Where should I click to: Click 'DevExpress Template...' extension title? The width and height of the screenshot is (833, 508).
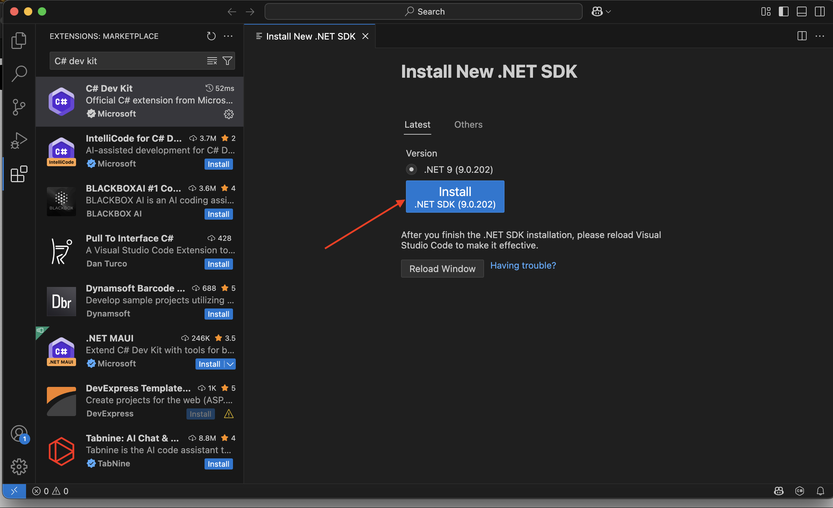(138, 388)
